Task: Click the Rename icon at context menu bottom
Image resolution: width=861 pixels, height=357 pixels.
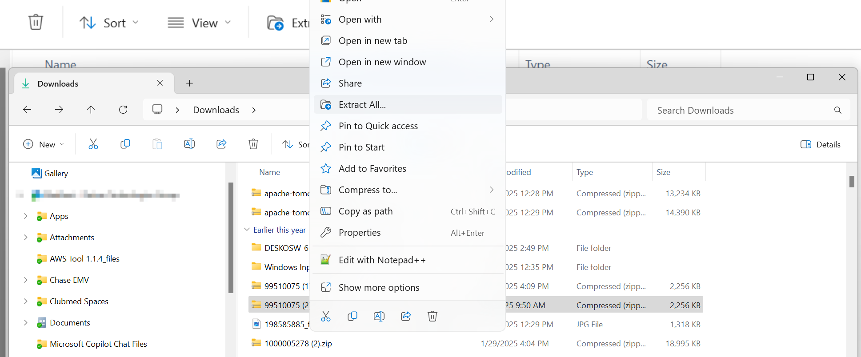Action: [379, 316]
